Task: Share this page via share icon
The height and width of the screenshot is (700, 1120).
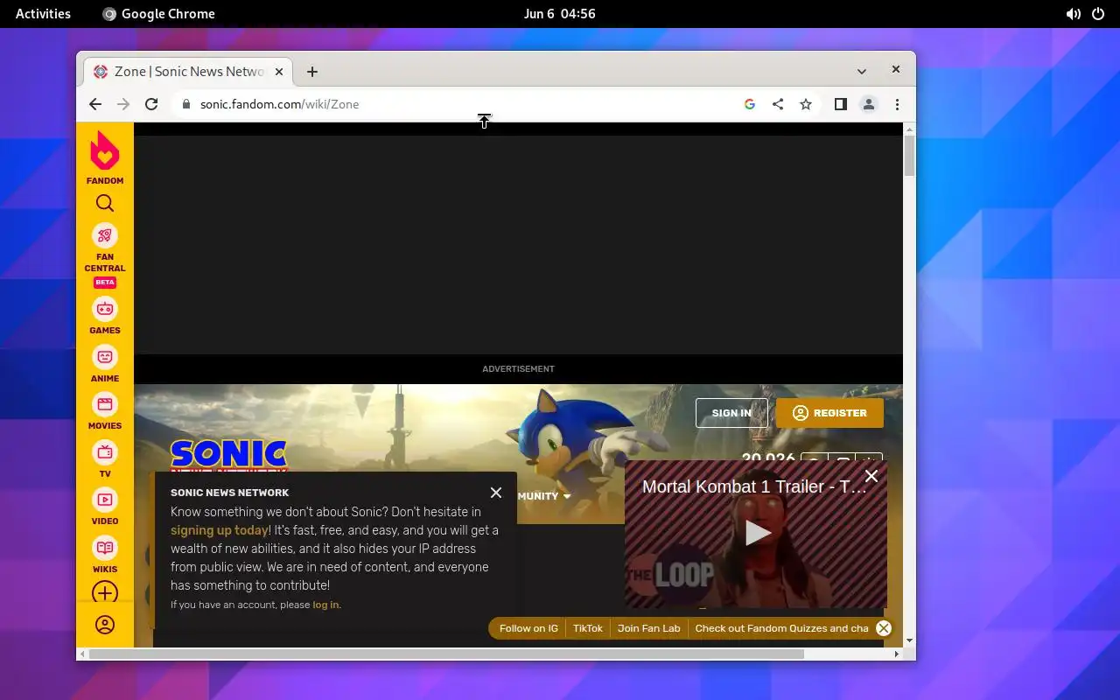Action: (x=778, y=104)
